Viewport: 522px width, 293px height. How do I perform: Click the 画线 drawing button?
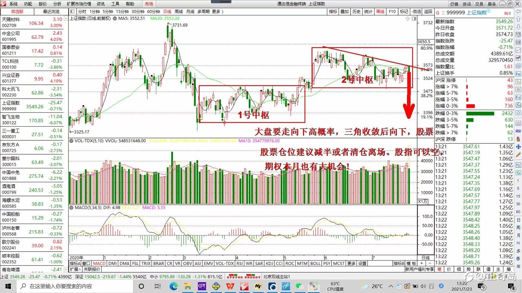coord(380,12)
